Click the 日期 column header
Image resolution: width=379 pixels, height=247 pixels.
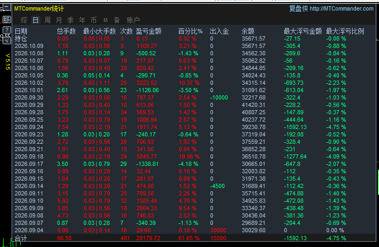pos(21,31)
